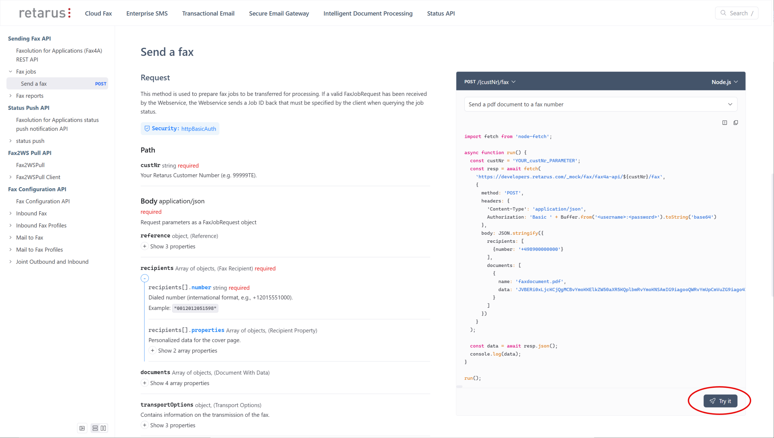774x438 pixels.
Task: Expand the Fax reports section
Action: (x=11, y=96)
